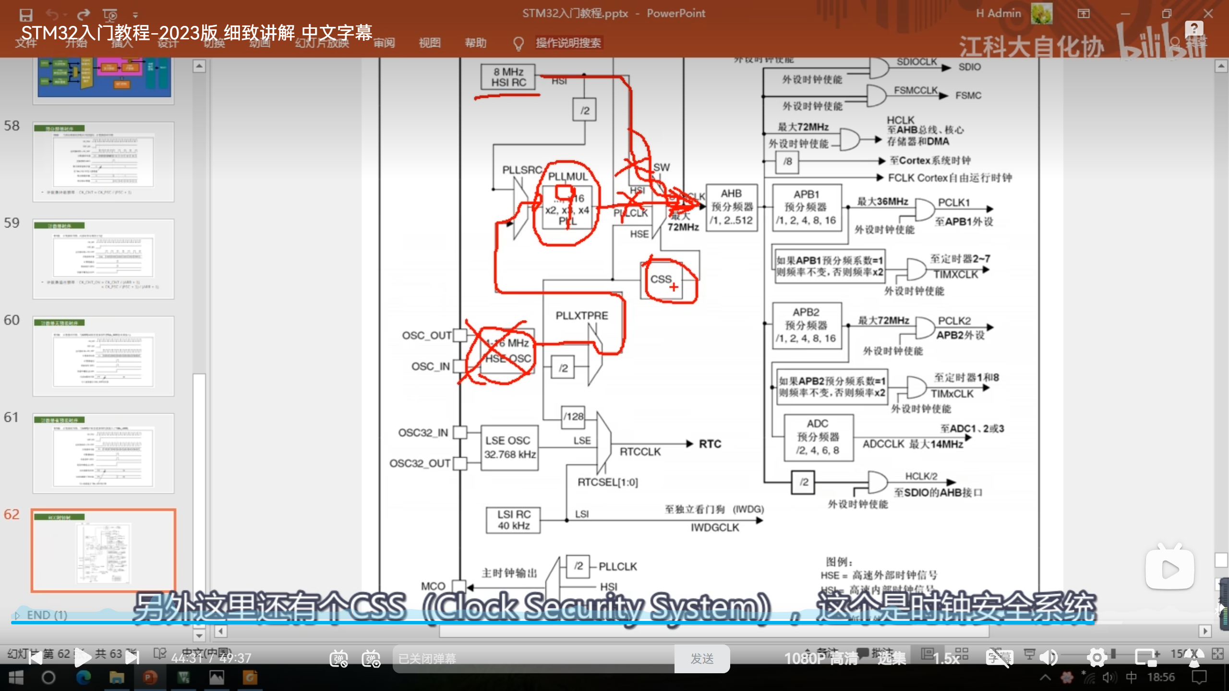Go to the previous video
The width and height of the screenshot is (1229, 691).
click(x=35, y=658)
